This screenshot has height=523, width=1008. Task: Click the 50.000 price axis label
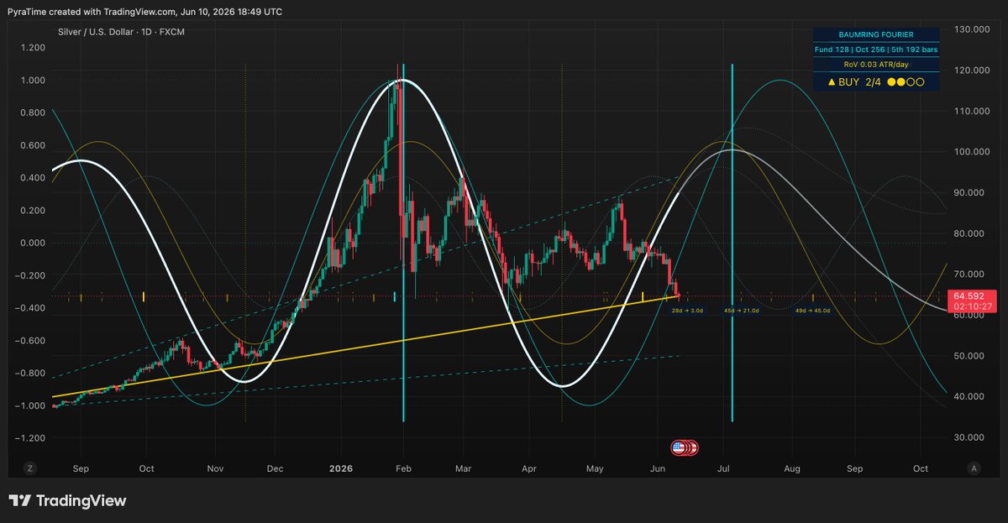(971, 356)
